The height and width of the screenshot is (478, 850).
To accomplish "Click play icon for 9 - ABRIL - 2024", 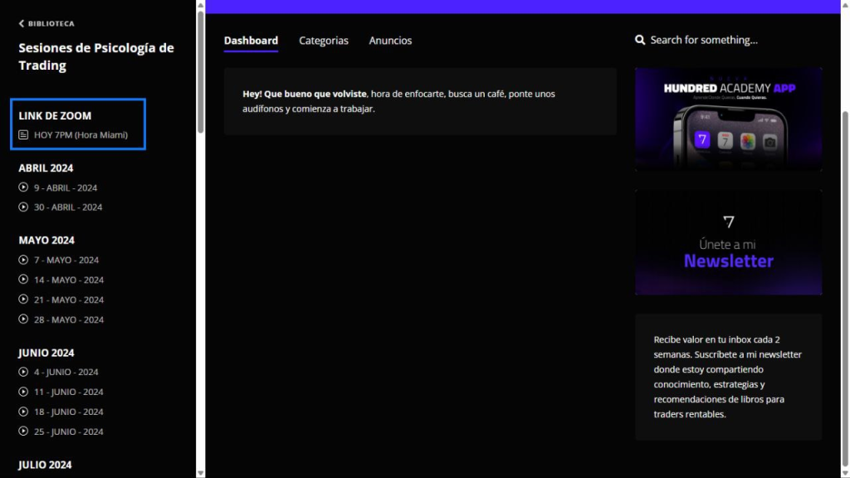I will 24,188.
